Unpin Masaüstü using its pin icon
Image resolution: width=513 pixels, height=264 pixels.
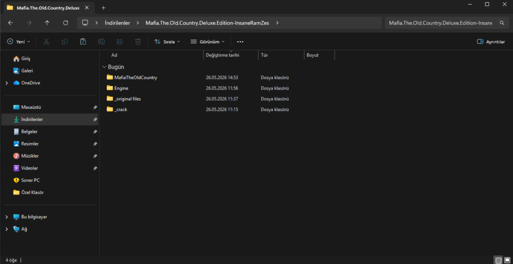click(x=95, y=107)
